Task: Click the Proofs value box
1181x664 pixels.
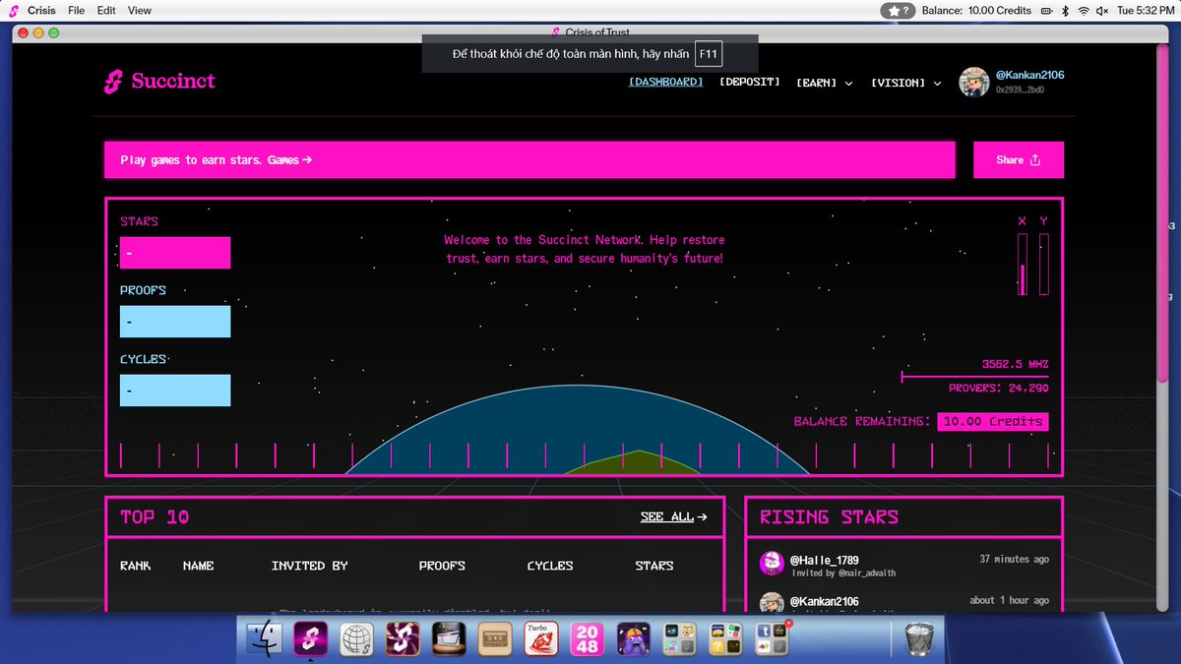Action: click(175, 322)
